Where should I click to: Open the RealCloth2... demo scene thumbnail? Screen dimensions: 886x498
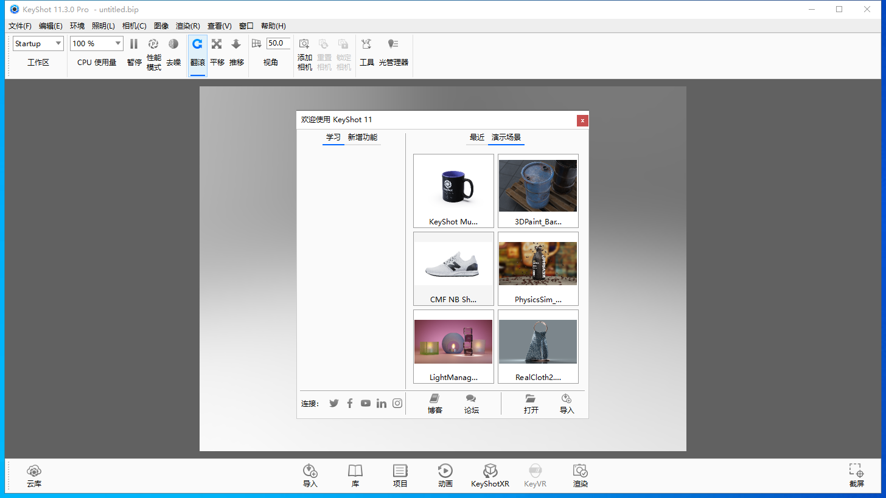(x=538, y=347)
